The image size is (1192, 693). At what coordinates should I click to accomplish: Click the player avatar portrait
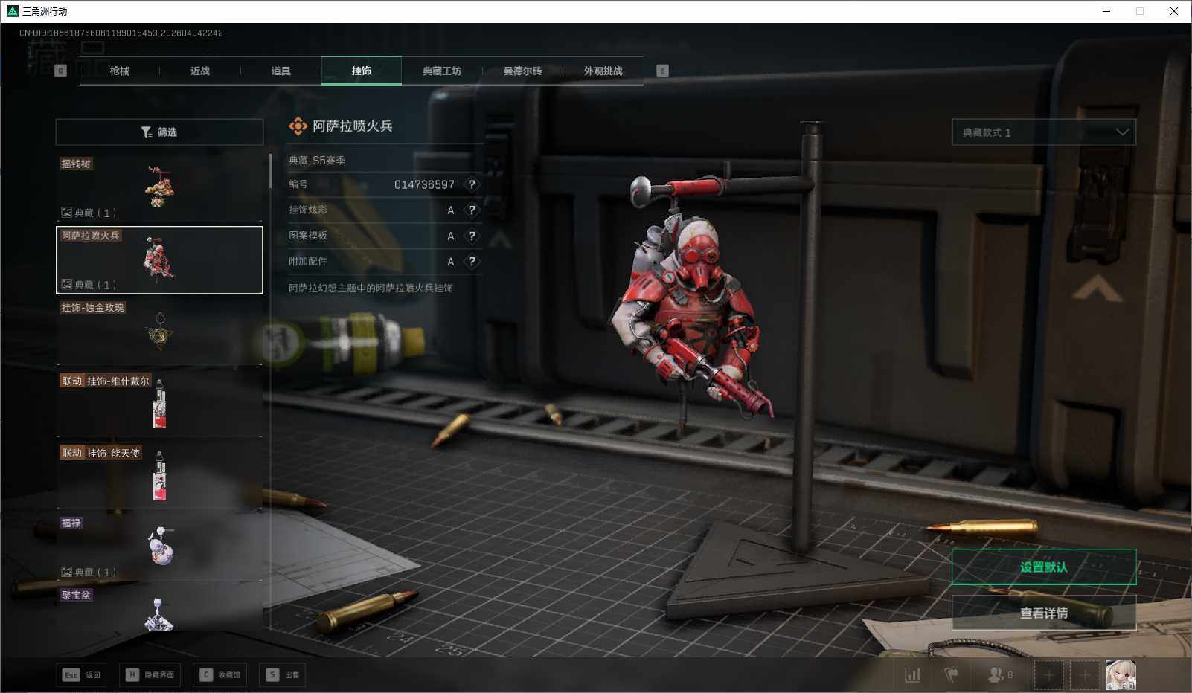[1121, 674]
